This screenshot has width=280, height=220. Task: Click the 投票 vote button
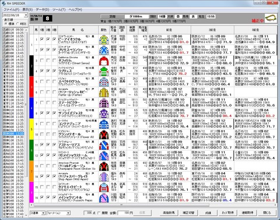pos(142,213)
